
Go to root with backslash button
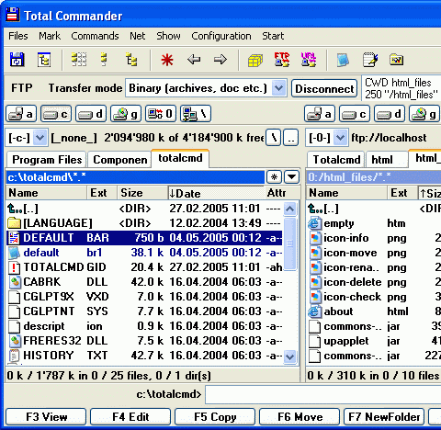point(274,138)
